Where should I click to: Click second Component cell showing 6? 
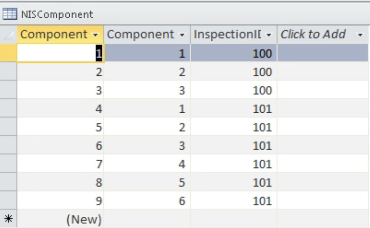click(146, 201)
